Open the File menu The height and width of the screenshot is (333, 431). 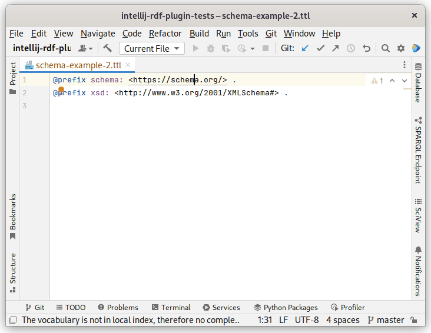[x=16, y=34]
